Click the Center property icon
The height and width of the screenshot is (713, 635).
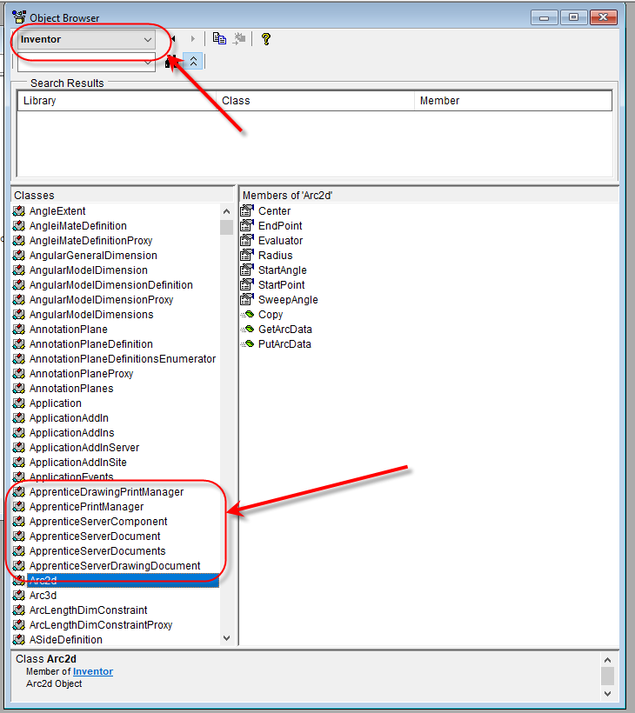tap(247, 211)
